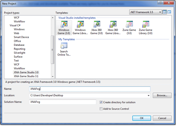The height and width of the screenshot is (126, 176).
Task: Open Search Online Templates item
Action: pos(64,49)
